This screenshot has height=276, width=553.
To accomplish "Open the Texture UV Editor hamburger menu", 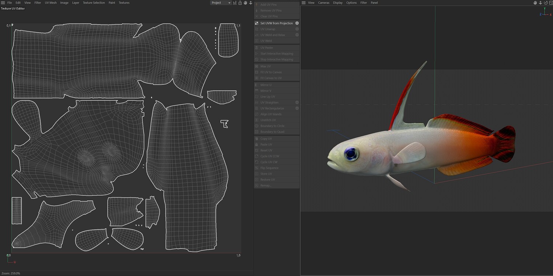I will pyautogui.click(x=3, y=3).
